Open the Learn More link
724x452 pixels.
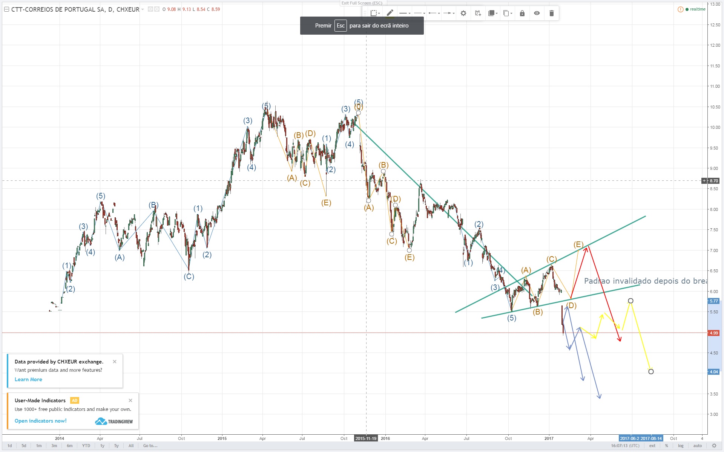pyautogui.click(x=28, y=379)
